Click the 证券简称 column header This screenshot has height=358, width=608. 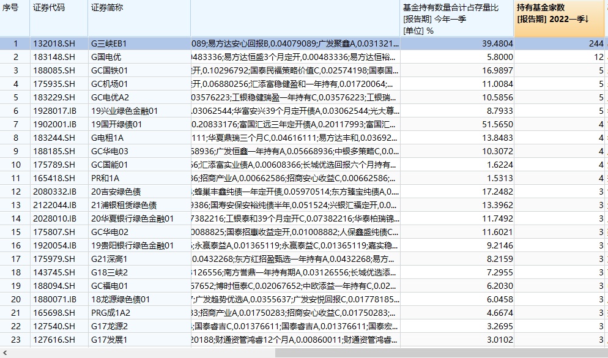tap(139, 18)
